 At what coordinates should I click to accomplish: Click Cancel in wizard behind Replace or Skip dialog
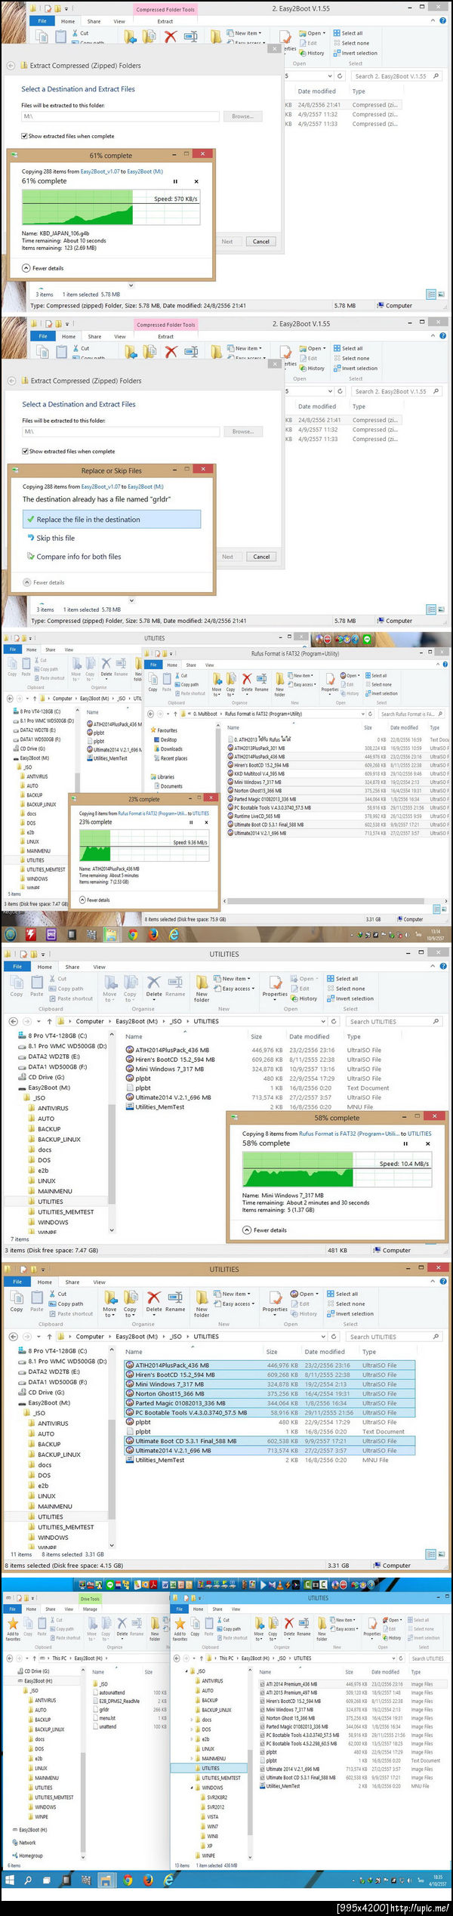(261, 557)
